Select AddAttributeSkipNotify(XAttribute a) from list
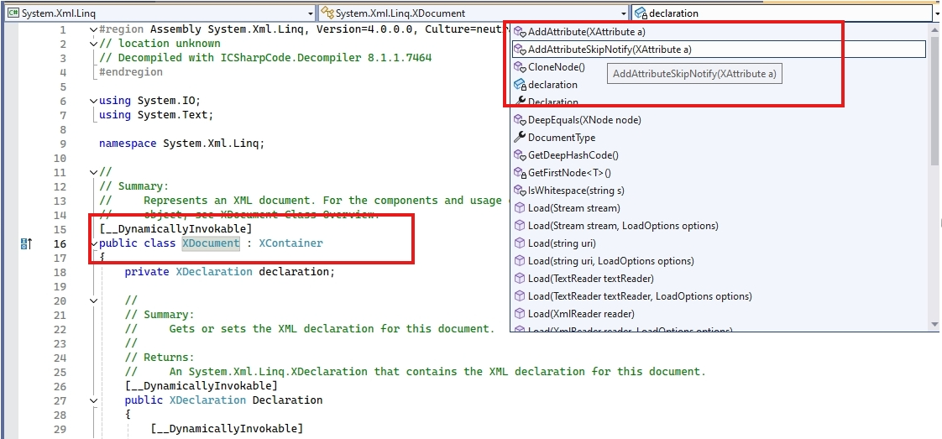 tap(610, 50)
